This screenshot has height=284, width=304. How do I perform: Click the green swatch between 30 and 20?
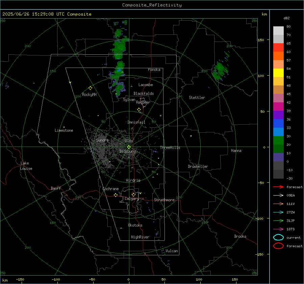[278, 140]
